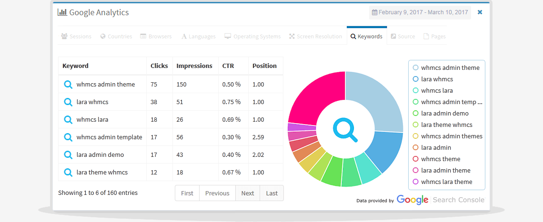Click the magnifier icon in donut chart center
The width and height of the screenshot is (543, 222).
(345, 130)
